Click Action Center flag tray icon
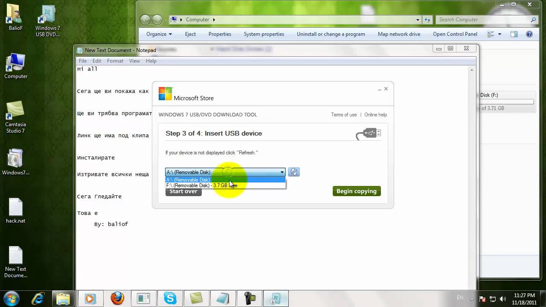Viewport: 546px width, 307px height. 483,299
